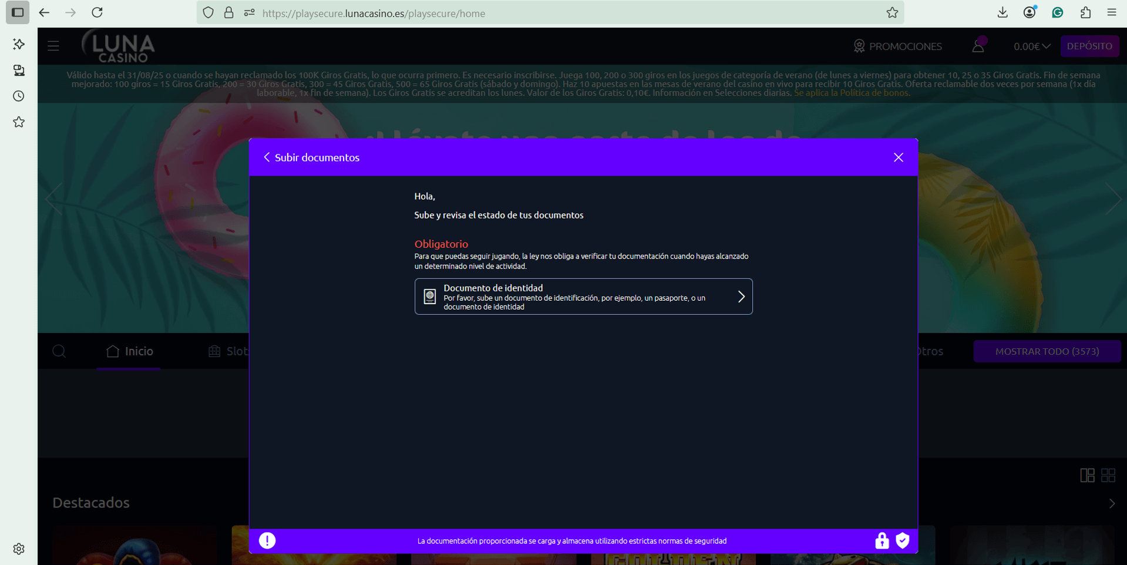The height and width of the screenshot is (565, 1127).
Task: Open the Promociones menu item
Action: (x=897, y=46)
